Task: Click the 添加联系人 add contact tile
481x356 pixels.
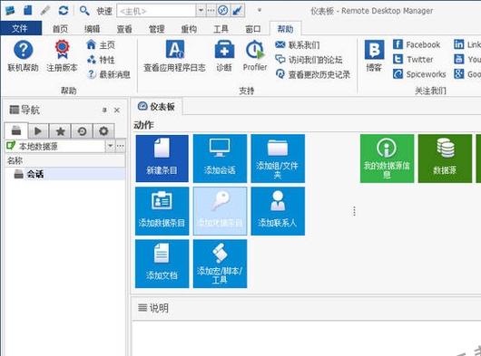Action: click(x=278, y=211)
